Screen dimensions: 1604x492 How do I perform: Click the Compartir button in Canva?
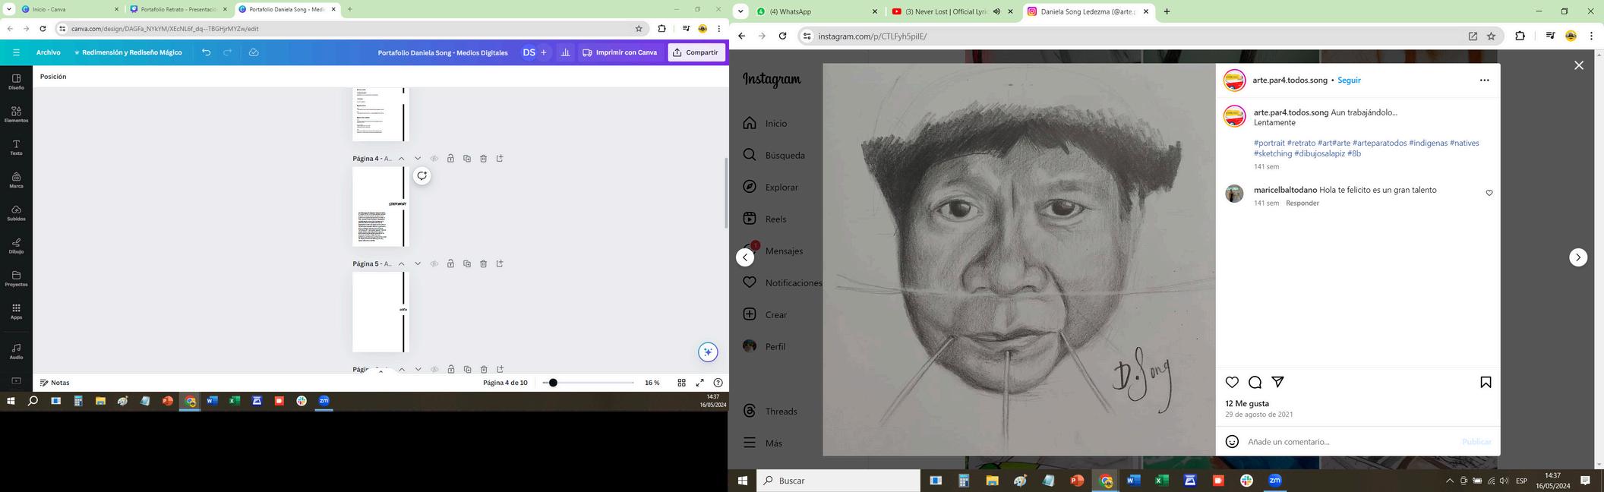(696, 52)
